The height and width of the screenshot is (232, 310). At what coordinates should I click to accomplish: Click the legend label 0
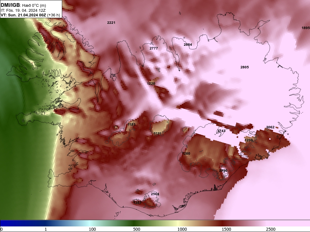(2, 229)
